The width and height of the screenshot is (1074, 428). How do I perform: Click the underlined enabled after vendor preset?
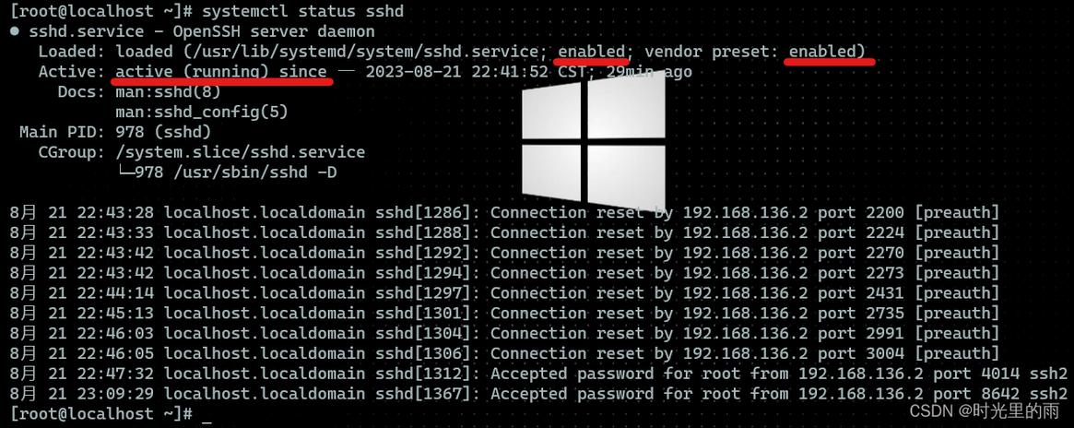pyautogui.click(x=826, y=51)
